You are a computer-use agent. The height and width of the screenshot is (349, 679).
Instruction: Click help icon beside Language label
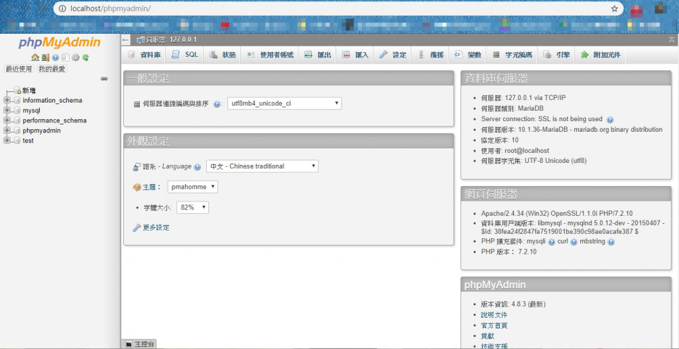(198, 167)
